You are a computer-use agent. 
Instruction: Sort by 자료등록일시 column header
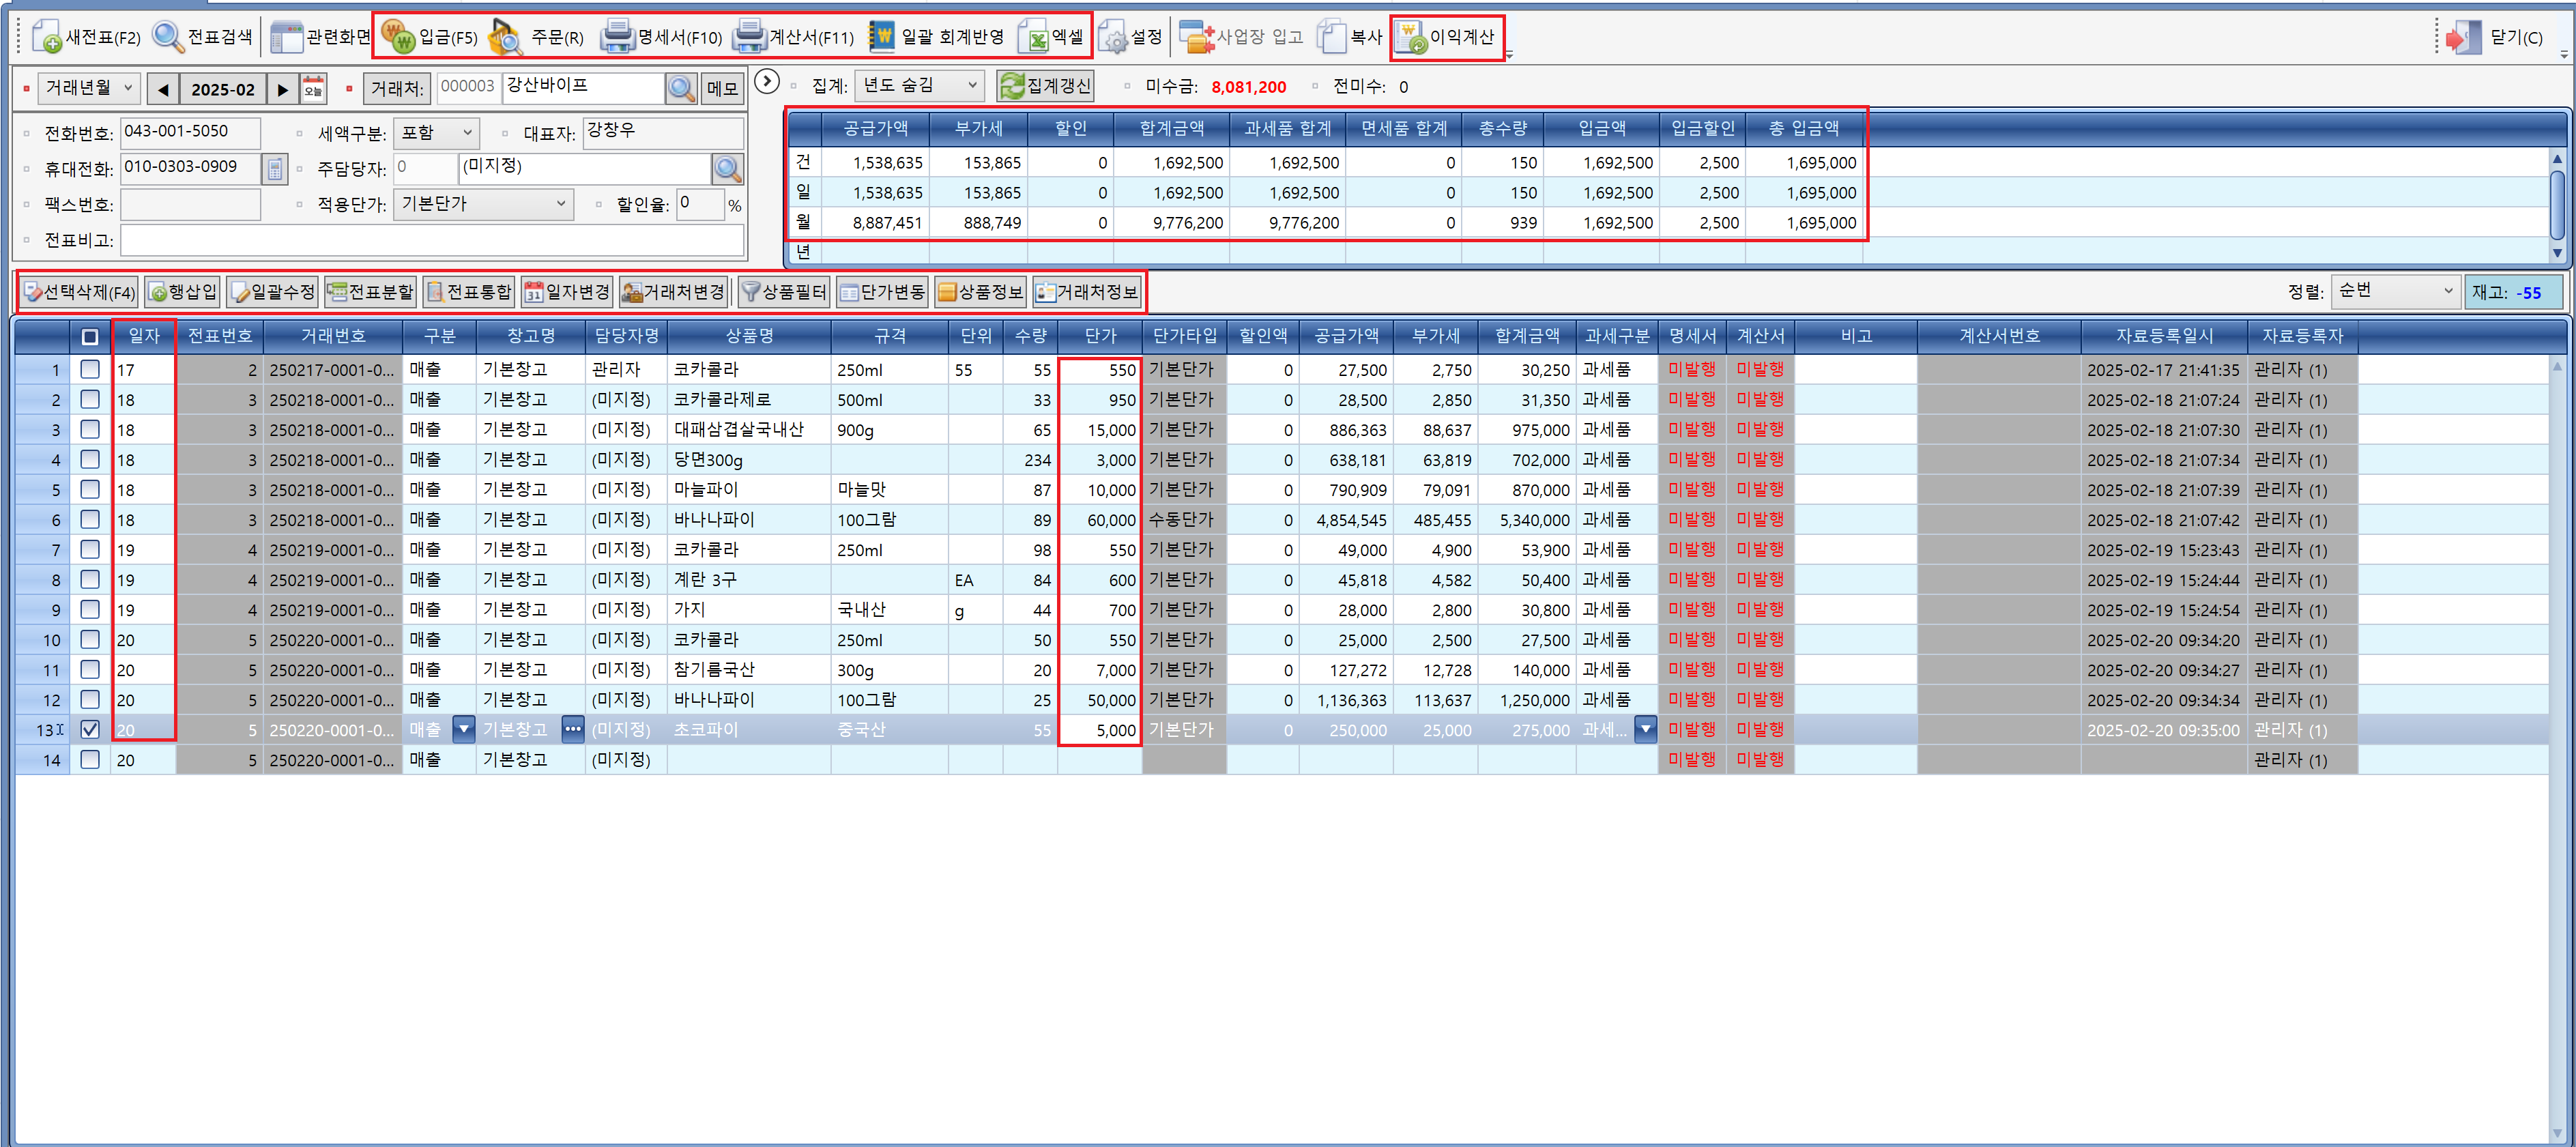(2163, 336)
